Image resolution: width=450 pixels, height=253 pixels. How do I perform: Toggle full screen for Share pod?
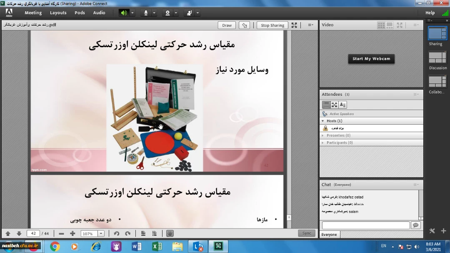pos(294,25)
